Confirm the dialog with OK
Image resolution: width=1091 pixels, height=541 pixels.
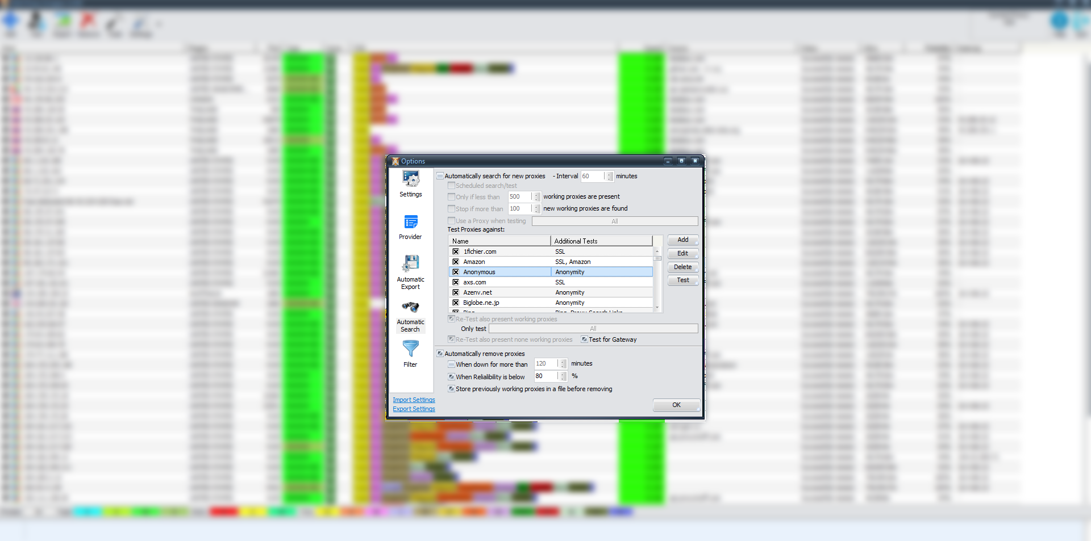pos(676,405)
